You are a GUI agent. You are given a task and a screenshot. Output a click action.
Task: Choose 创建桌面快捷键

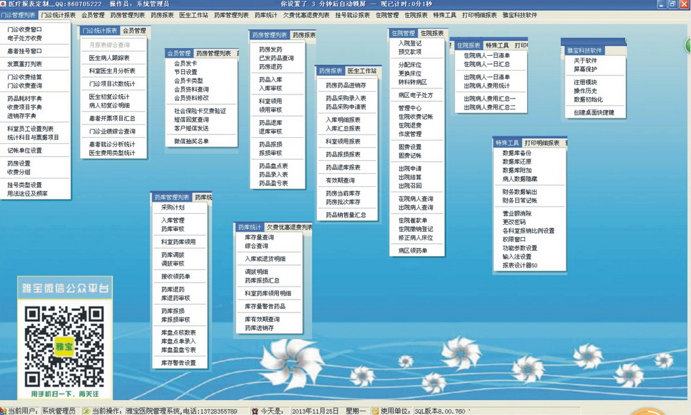click(x=594, y=113)
